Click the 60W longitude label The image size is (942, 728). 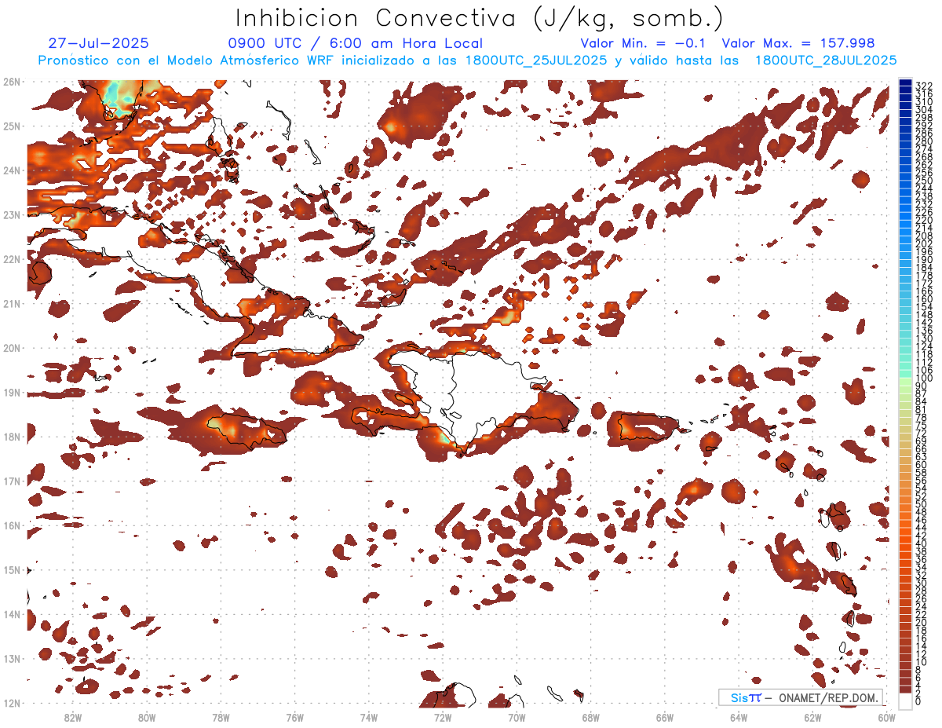(886, 717)
